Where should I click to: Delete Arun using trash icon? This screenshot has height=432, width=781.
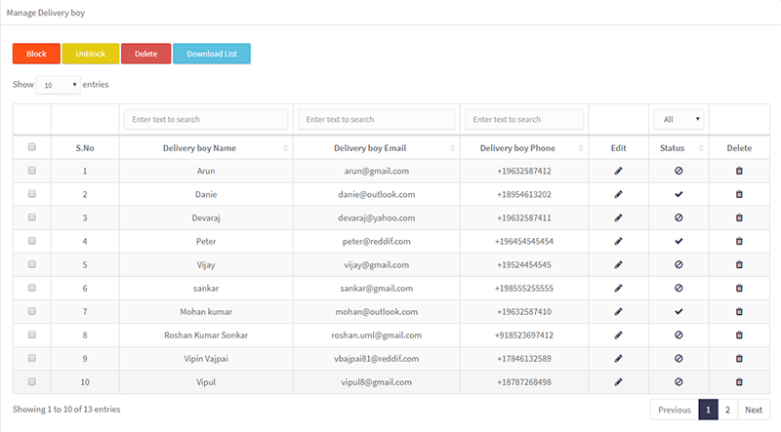[x=739, y=171]
